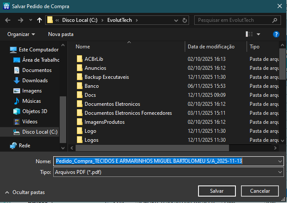Open the Nome filename history dropdown
Image resolution: width=287 pixels, height=203 pixels.
pos(280,161)
